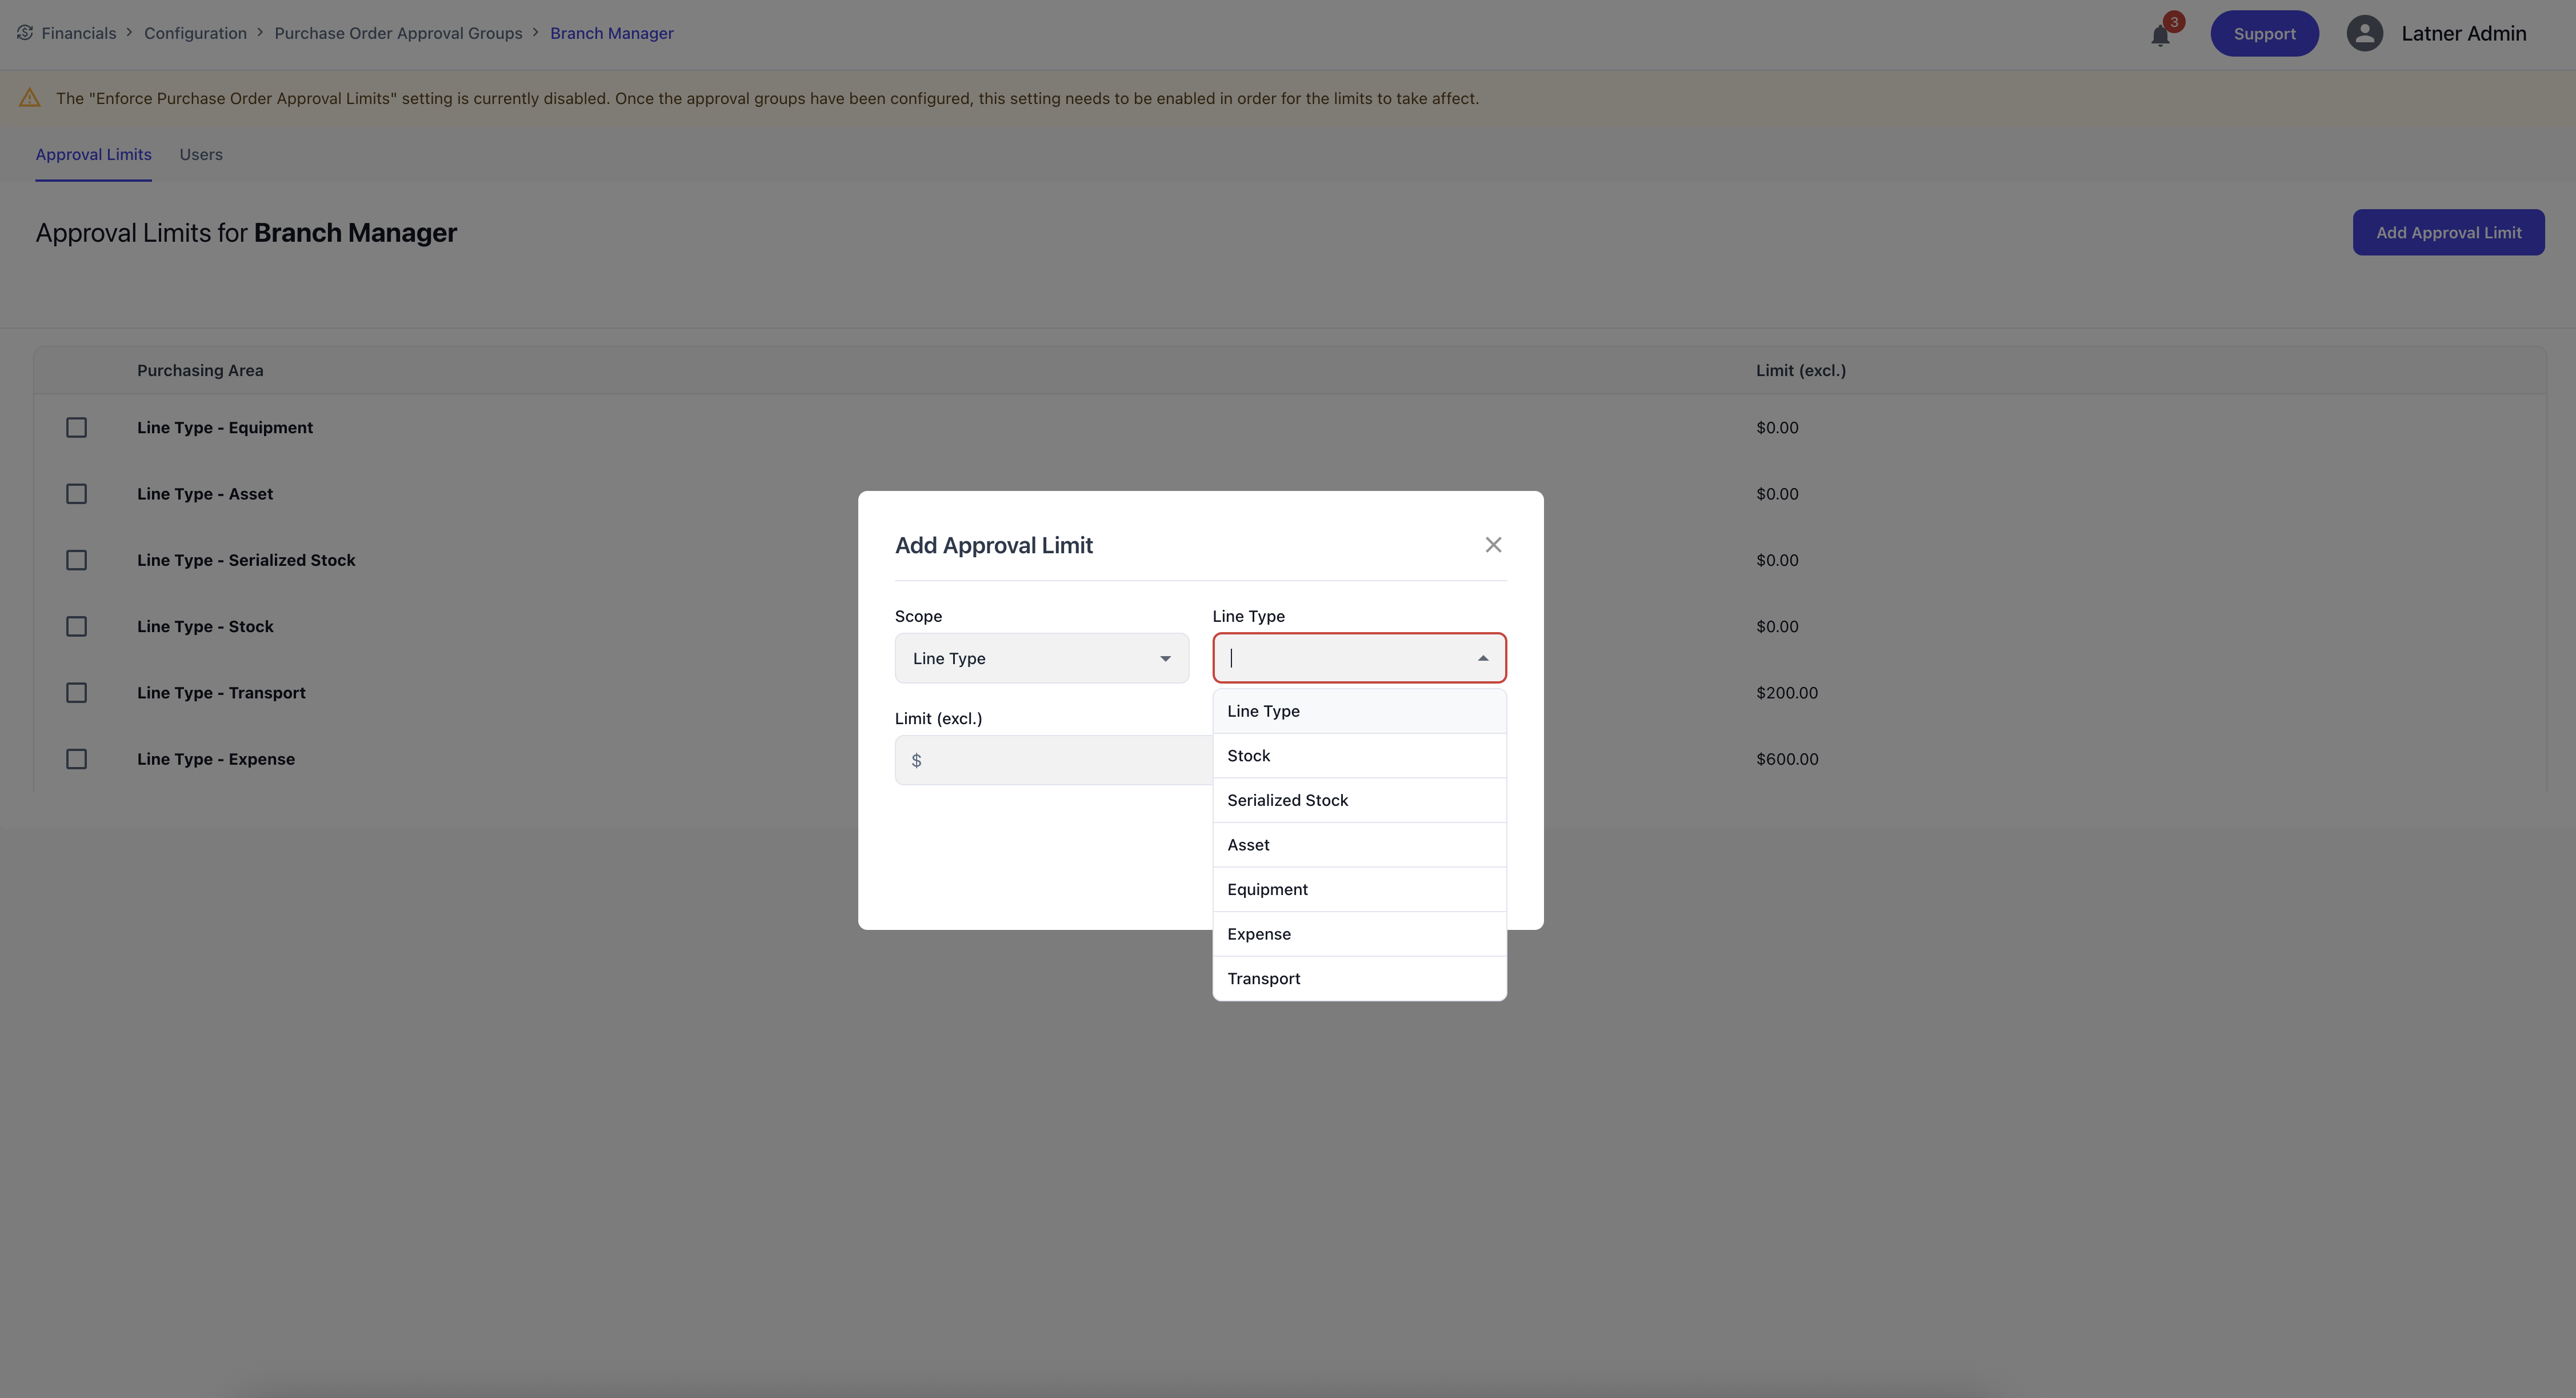The height and width of the screenshot is (1398, 2576).
Task: Choose Serialized Stock option
Action: tap(1287, 800)
